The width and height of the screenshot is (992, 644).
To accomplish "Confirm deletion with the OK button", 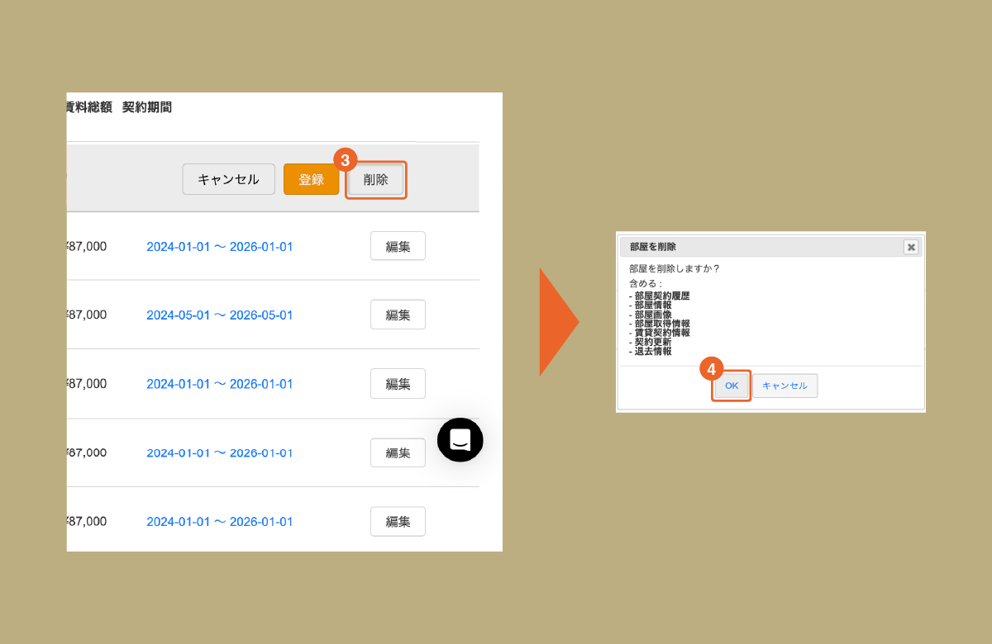I will tap(732, 386).
